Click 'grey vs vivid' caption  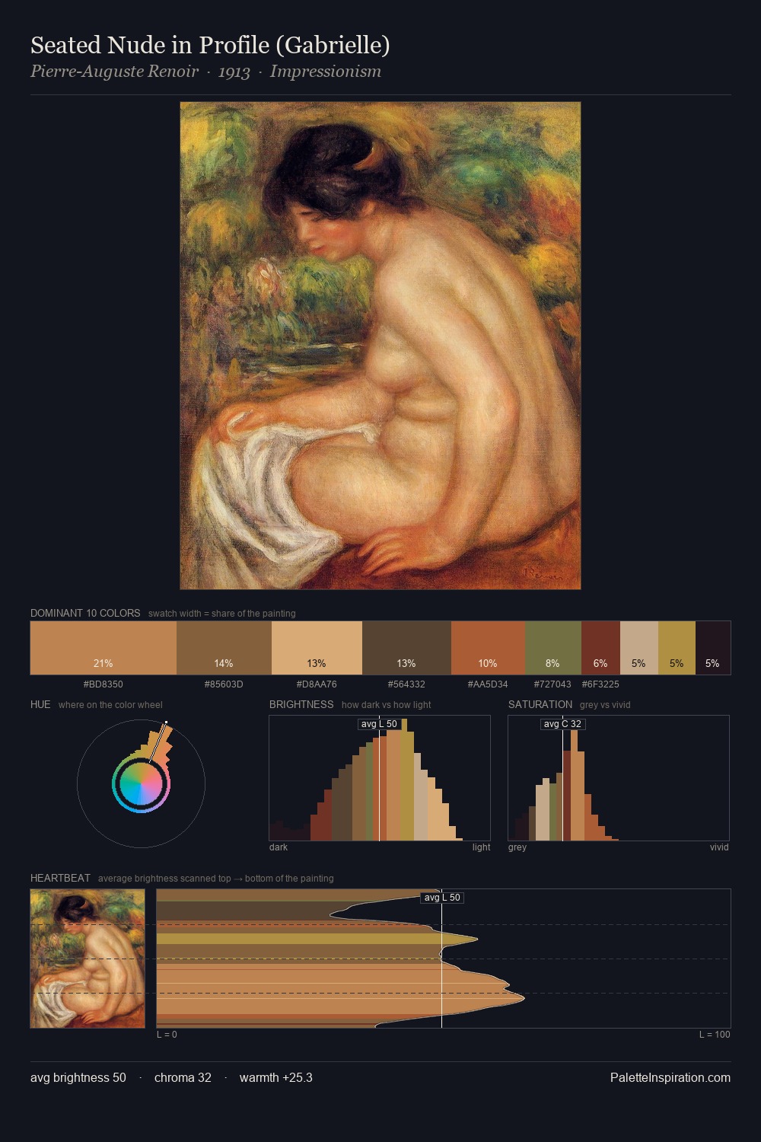tap(606, 705)
